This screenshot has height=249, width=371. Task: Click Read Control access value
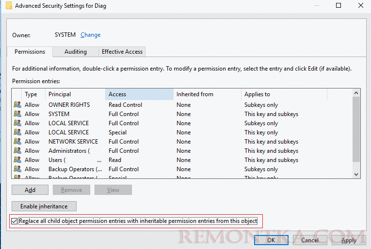125,105
